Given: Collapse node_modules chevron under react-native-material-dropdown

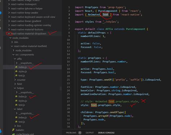Looking at the screenshot, I should point(10,38).
